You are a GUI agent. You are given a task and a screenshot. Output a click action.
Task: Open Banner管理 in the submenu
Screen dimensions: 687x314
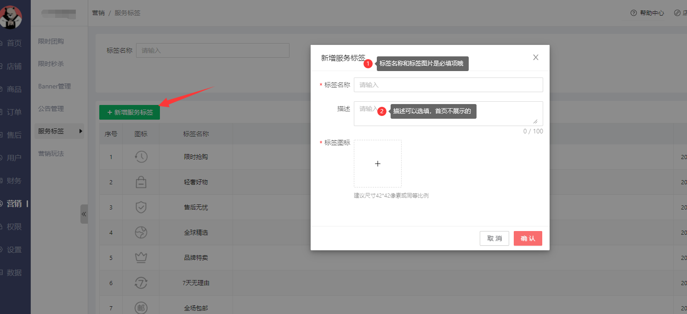coord(54,86)
